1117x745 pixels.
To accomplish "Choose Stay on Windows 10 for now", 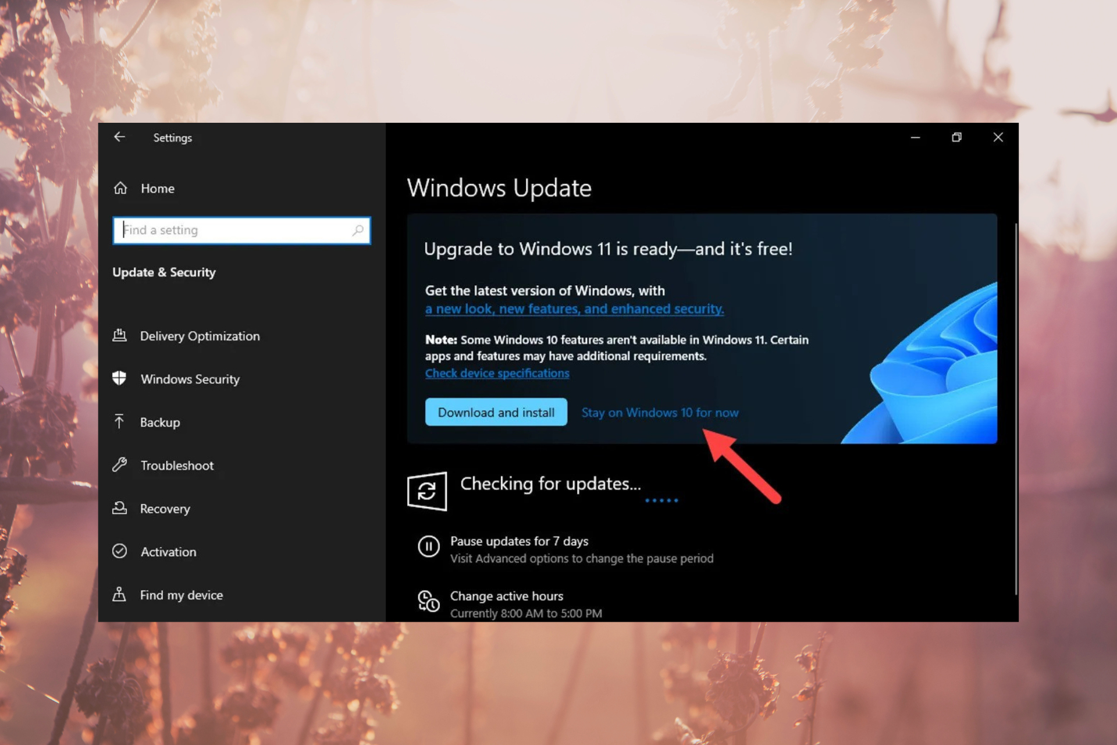I will pos(660,412).
